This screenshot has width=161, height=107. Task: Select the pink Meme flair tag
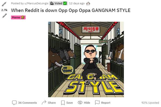pos(18,17)
